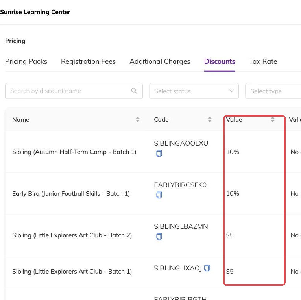Switch to Registration Fees tab
The height and width of the screenshot is (300, 301).
[88, 61]
